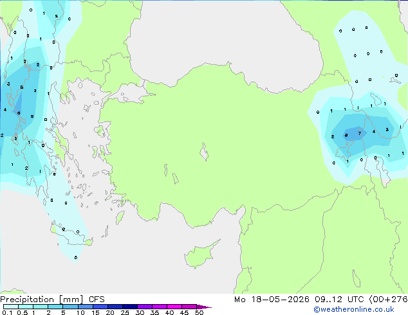
Task: Click the '45' legend scale label
Action: pos(184,312)
